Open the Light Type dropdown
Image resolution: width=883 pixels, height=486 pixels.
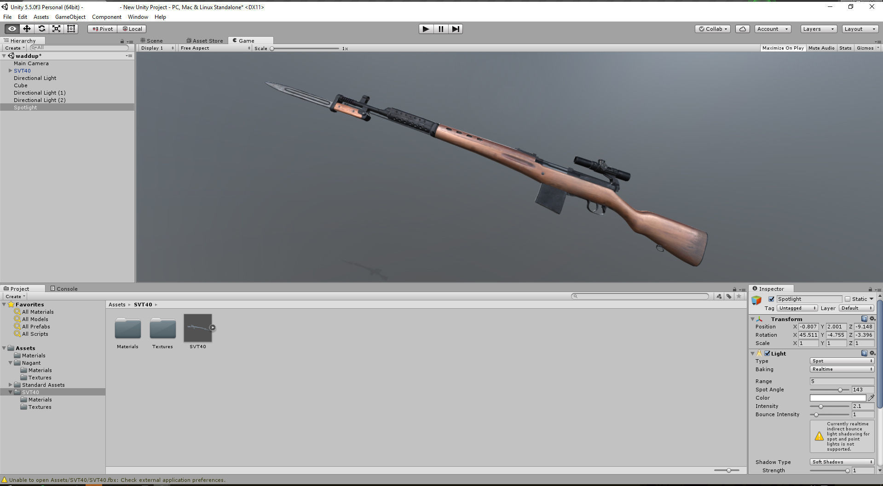(x=842, y=361)
